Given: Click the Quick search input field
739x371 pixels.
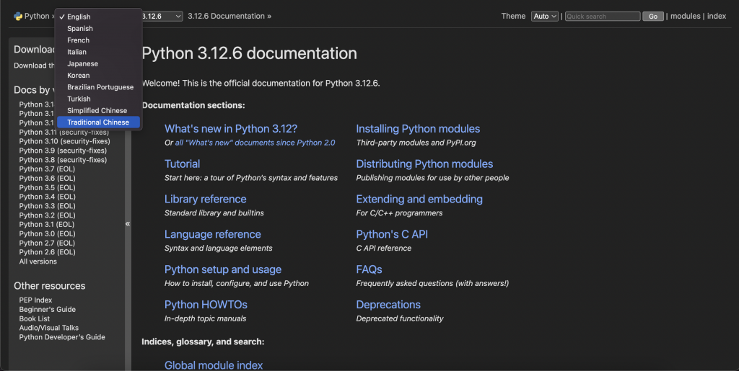Looking at the screenshot, I should point(602,16).
